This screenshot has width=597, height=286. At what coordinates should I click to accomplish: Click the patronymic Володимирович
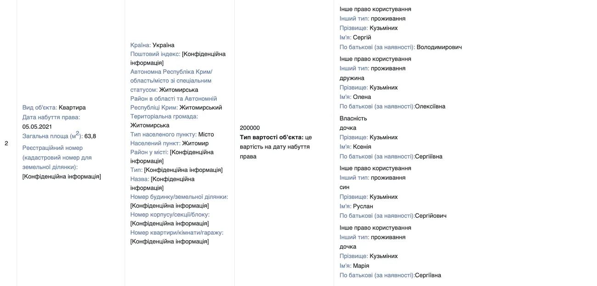click(x=439, y=47)
